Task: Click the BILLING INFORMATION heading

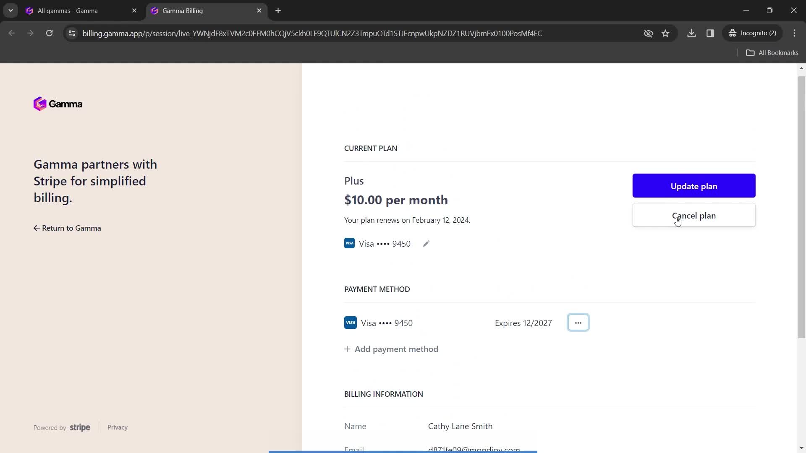Action: [x=384, y=394]
